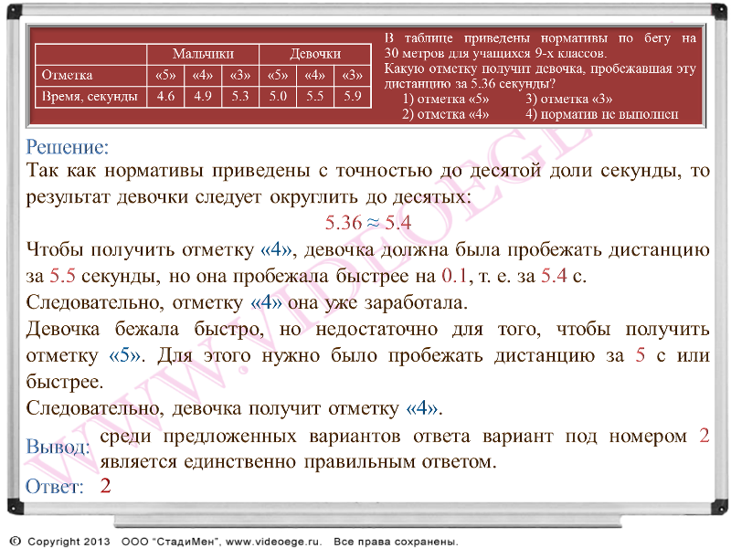Viewport: 731px width, 548px height.
Task: Open the www.videoege.ru footer link
Action: tap(273, 542)
